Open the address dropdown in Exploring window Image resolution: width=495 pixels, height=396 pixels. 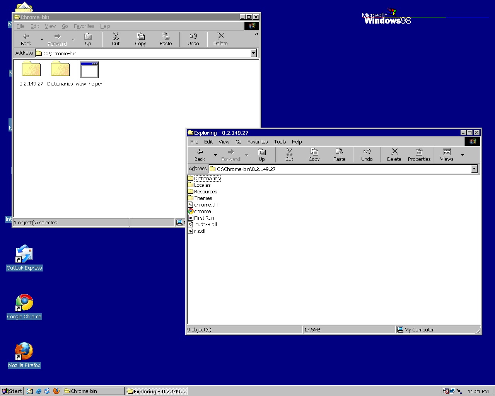point(474,169)
